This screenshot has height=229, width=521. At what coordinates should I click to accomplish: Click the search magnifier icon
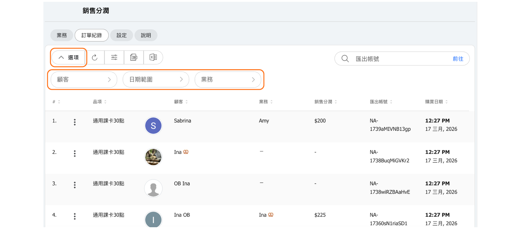pos(345,59)
